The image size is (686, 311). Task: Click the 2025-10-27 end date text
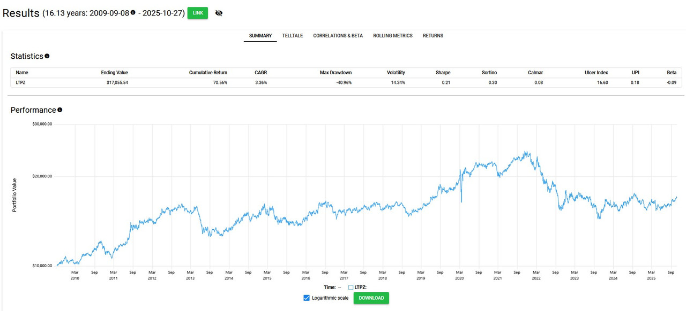[162, 13]
